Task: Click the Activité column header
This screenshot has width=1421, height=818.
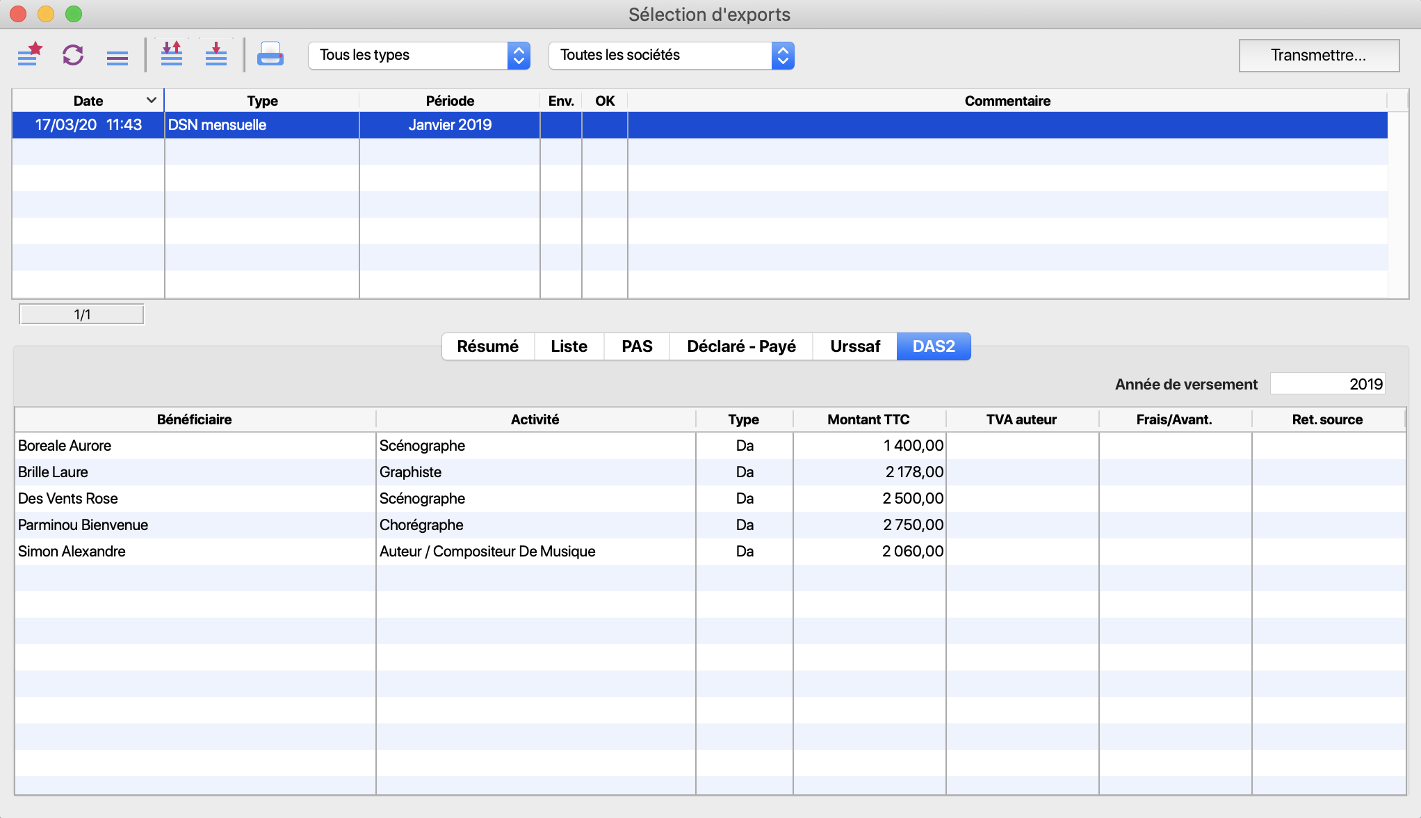Action: click(x=535, y=419)
